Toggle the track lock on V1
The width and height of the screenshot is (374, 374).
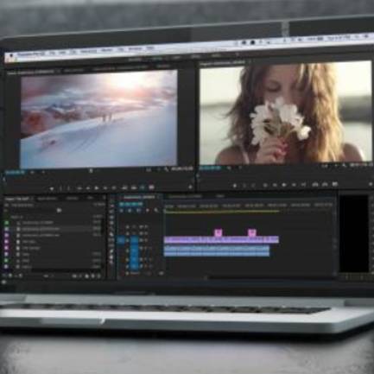(x=128, y=240)
